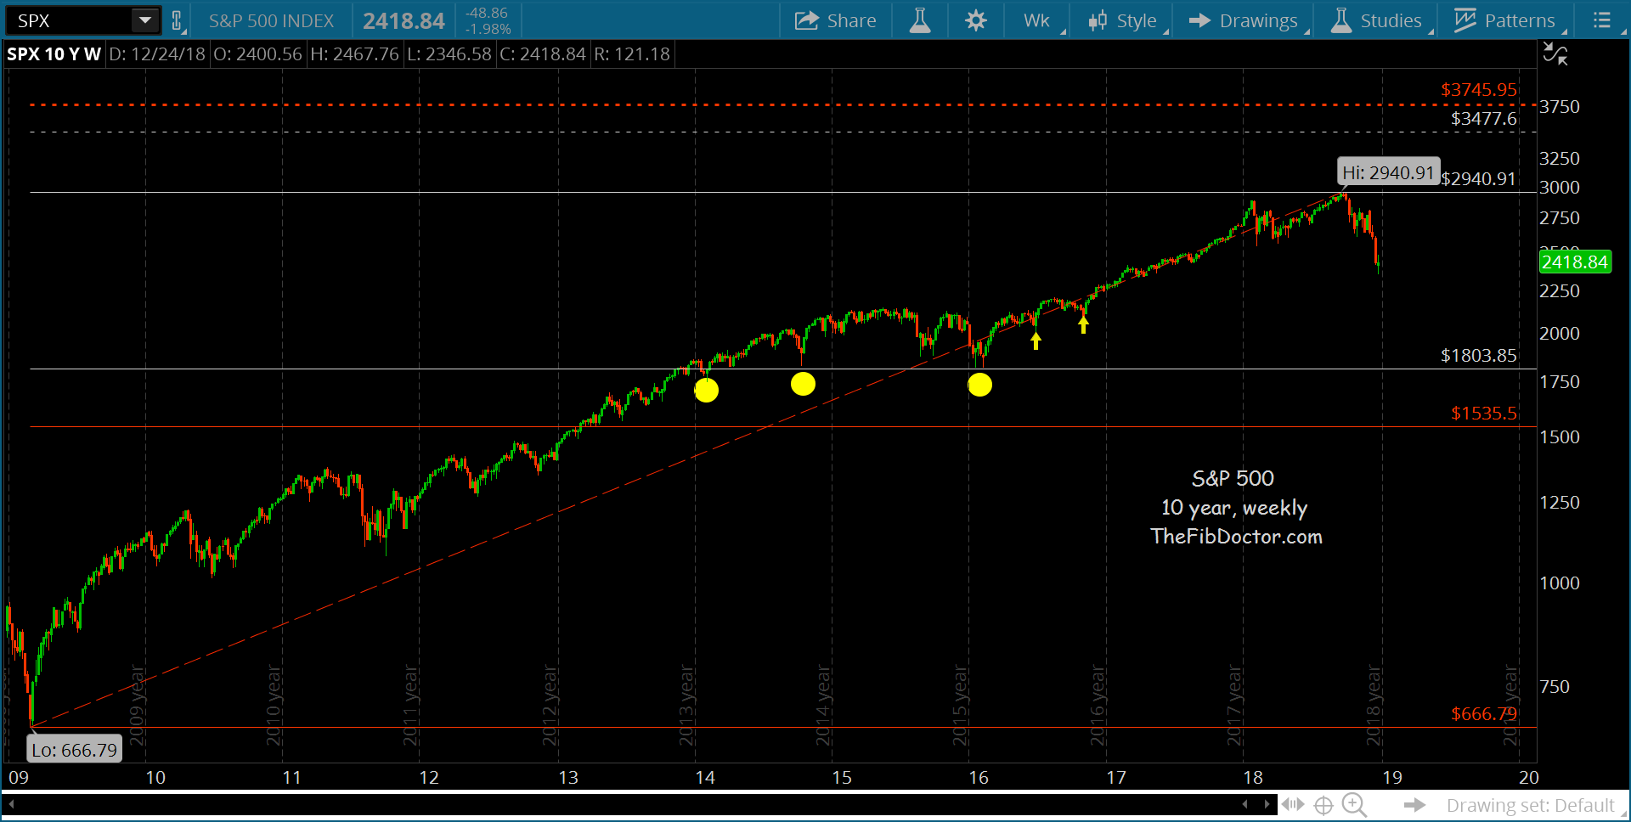1631x822 pixels.
Task: Click the O: 2400.56 open value
Action: [x=257, y=54]
